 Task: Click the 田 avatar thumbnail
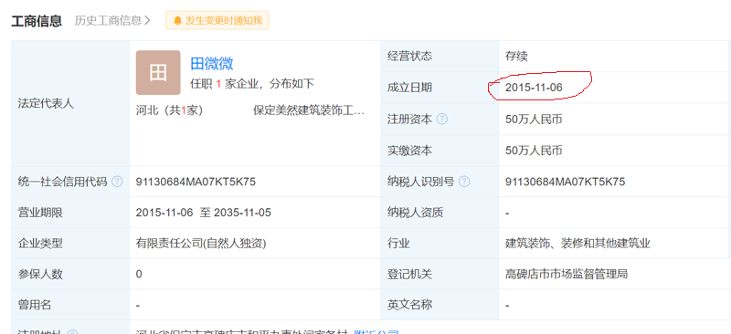coord(158,73)
